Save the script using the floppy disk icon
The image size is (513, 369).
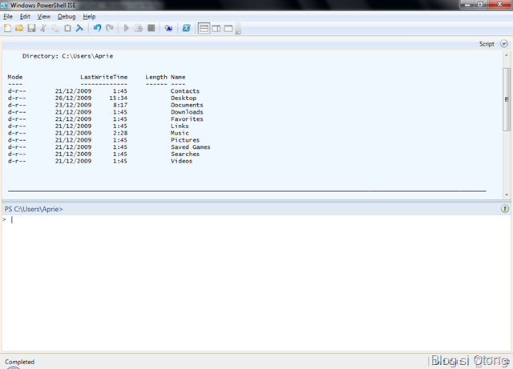point(31,29)
